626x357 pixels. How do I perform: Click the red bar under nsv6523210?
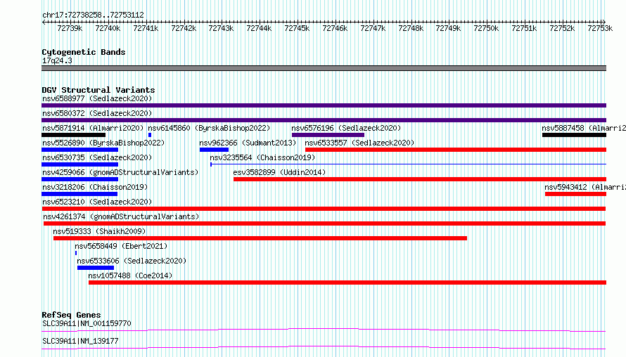coord(324,209)
